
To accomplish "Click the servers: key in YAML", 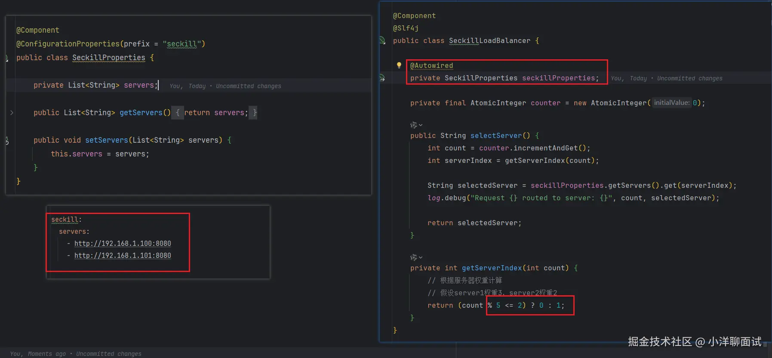I will coord(74,231).
